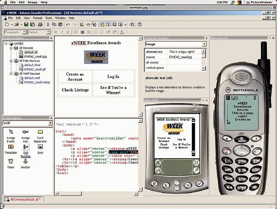Click the Copy toolbar icon
This screenshot has height=209, width=277.
coord(54,24)
